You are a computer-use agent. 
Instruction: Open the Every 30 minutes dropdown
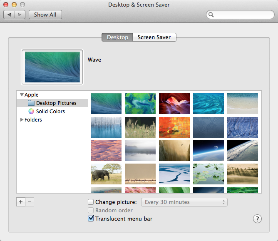pos(184,202)
